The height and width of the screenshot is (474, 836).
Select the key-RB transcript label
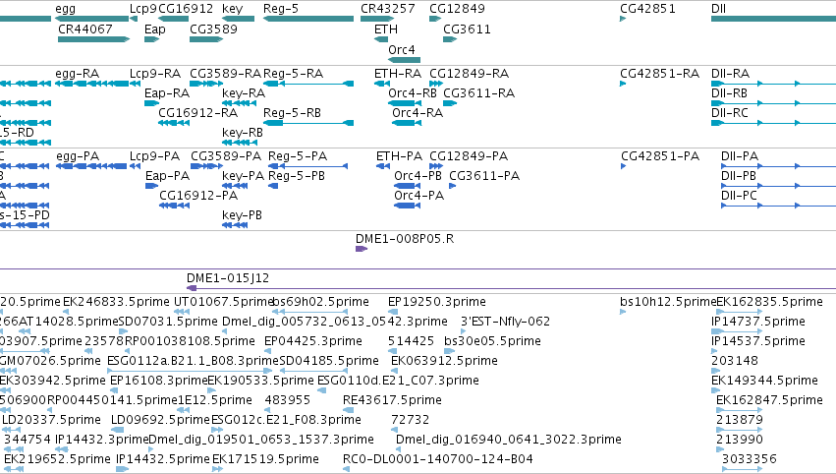pyautogui.click(x=243, y=133)
